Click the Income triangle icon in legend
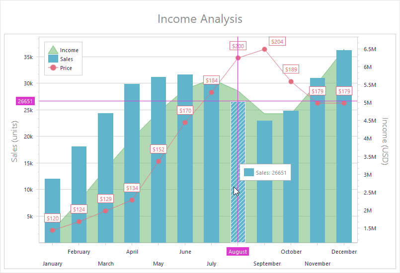This screenshot has height=273, width=400. (53, 50)
